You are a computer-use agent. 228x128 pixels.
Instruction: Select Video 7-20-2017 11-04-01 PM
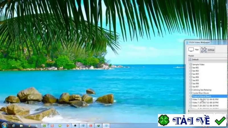(205, 99)
